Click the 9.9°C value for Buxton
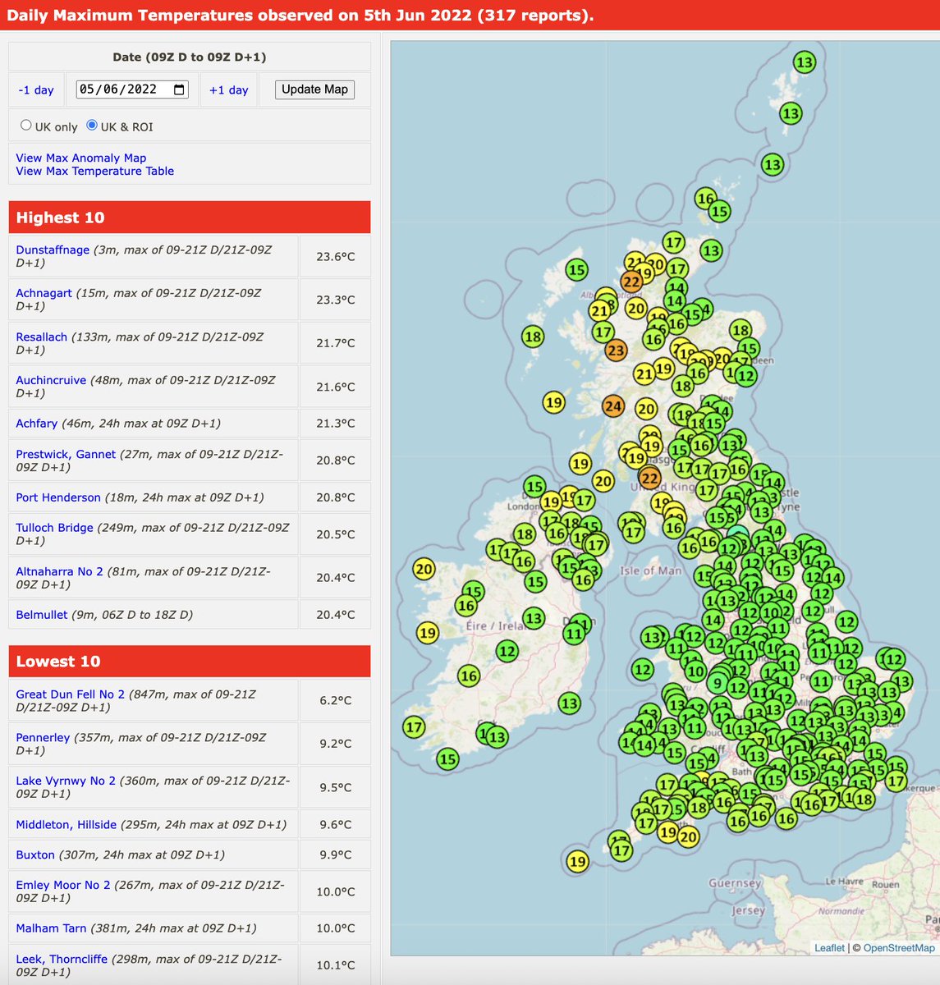This screenshot has height=985, width=940. pyautogui.click(x=336, y=855)
